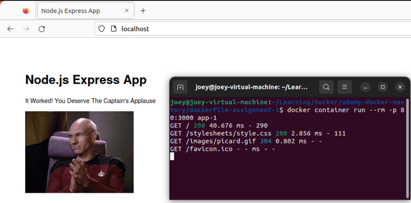411x203 pixels.
Task: Click the 'GET / 200' log line
Action: pyautogui.click(x=219, y=126)
